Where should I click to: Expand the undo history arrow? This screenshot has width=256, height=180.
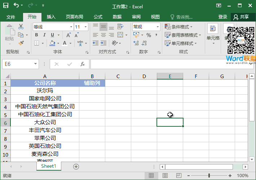coord(22,5)
